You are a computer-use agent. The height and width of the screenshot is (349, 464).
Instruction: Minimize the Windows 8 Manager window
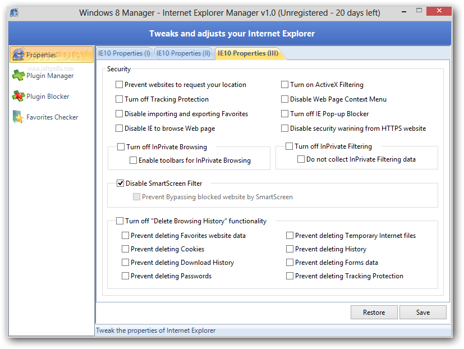point(404,12)
